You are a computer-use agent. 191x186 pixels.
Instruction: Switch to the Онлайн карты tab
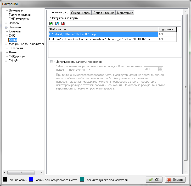(x=81, y=13)
